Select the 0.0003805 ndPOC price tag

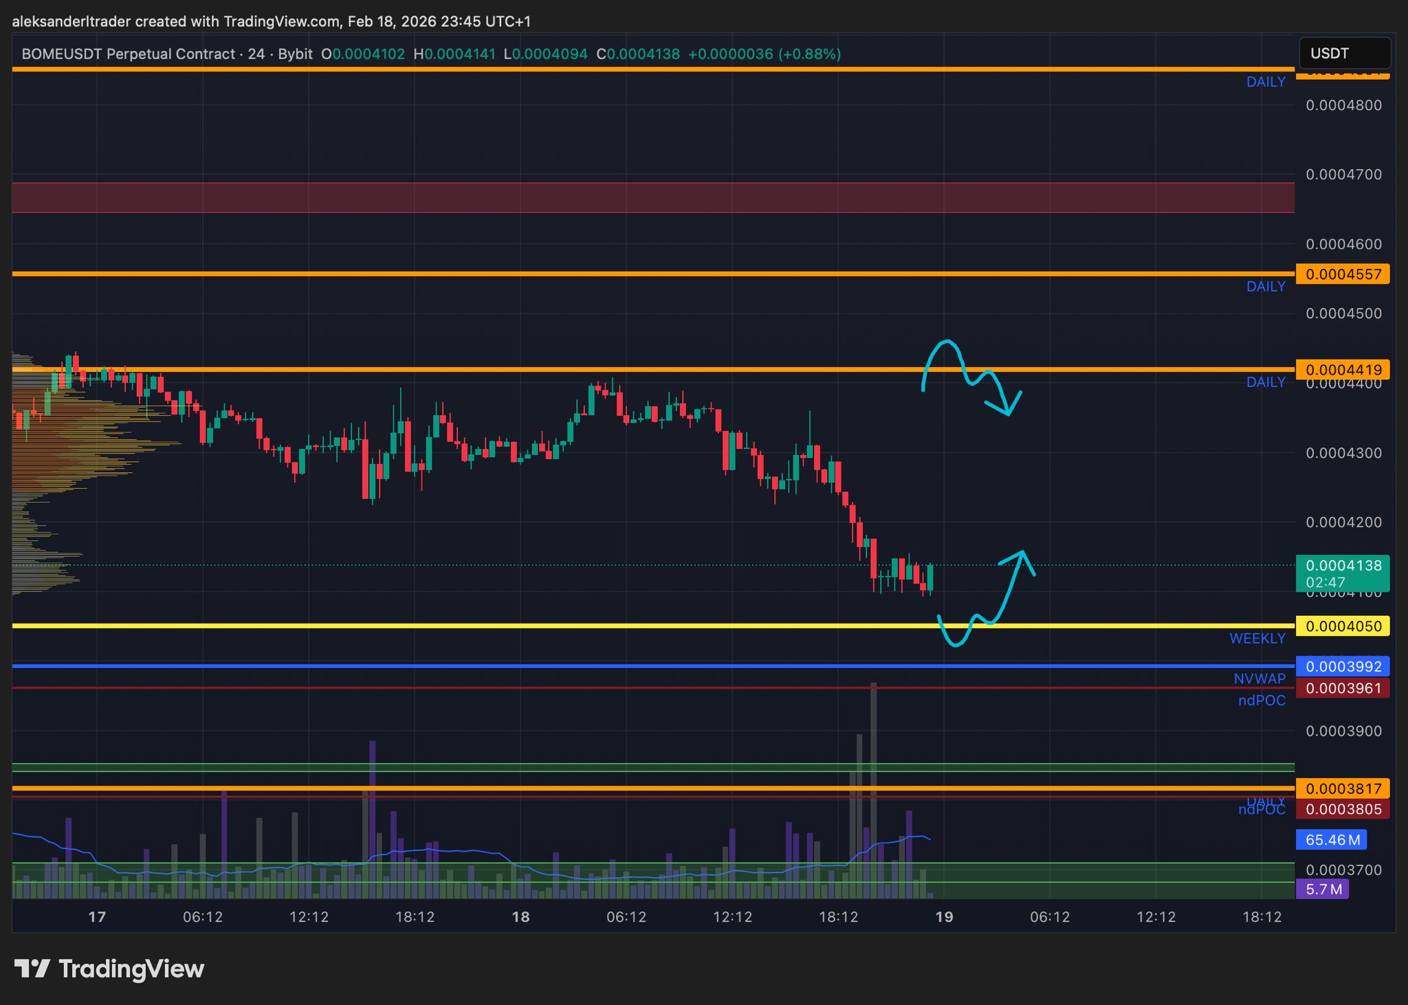[x=1342, y=809]
